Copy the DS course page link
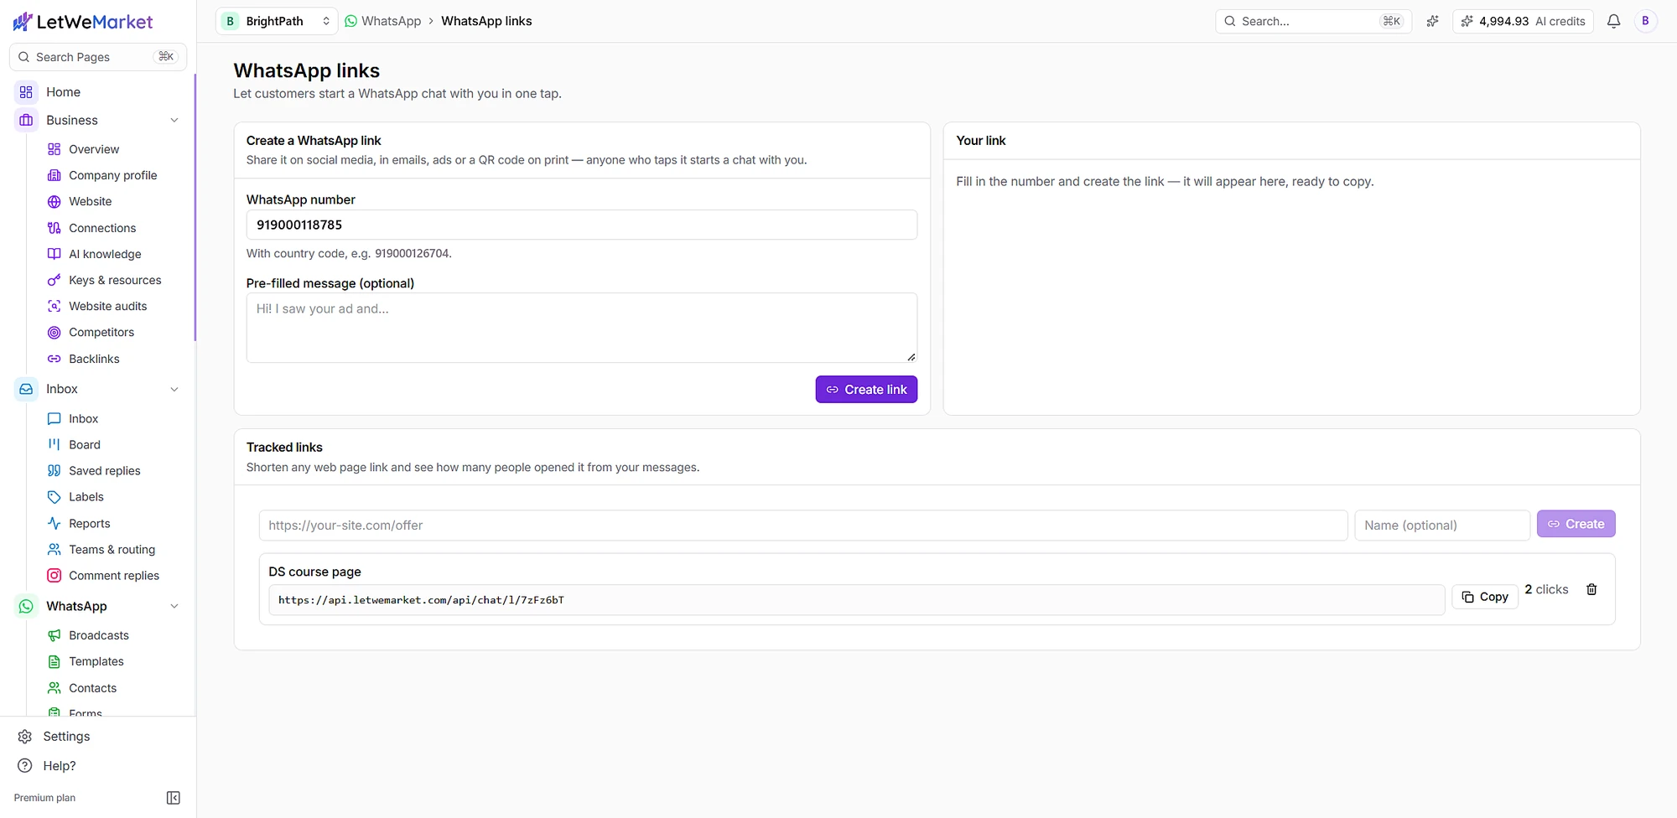 coord(1485,597)
